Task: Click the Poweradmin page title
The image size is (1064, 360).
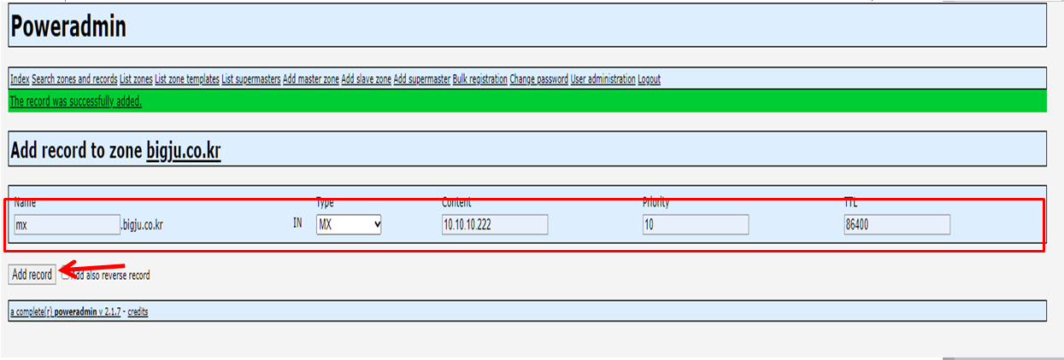Action: 68,26
